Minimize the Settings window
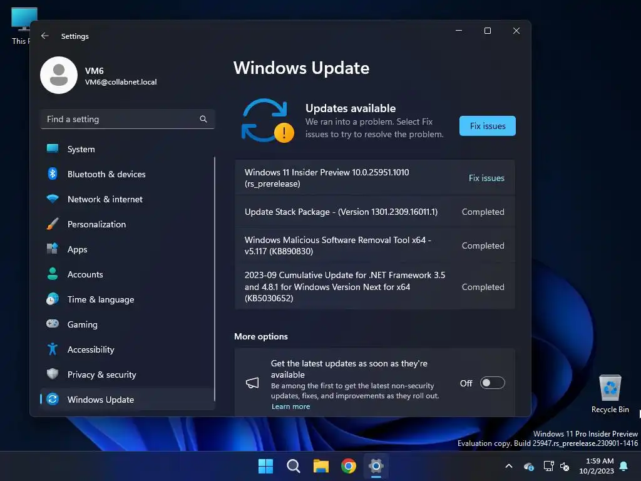641x481 pixels. pos(459,31)
